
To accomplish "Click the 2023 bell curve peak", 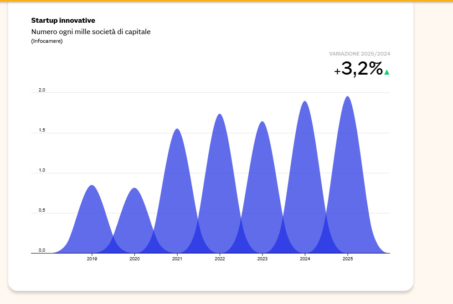I will (262, 123).
